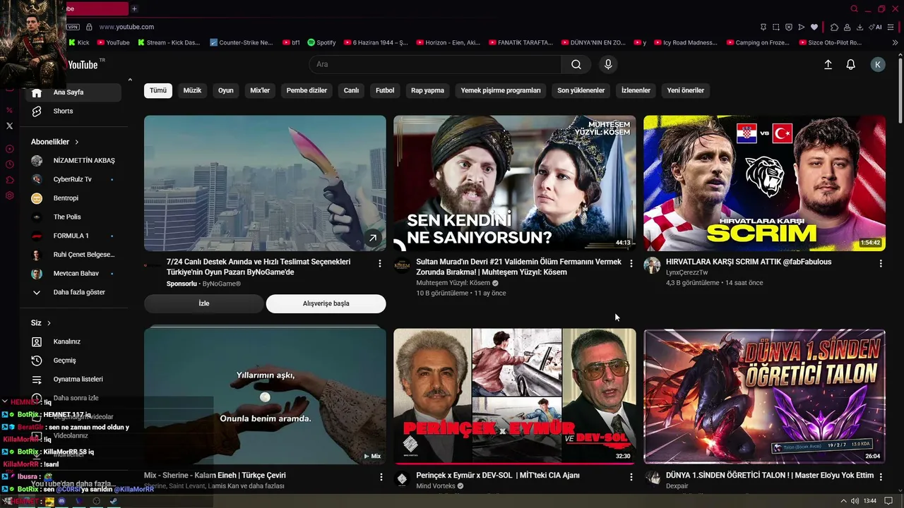Image resolution: width=904 pixels, height=508 pixels.
Task: Open the account avatar labeled K
Action: point(878,64)
